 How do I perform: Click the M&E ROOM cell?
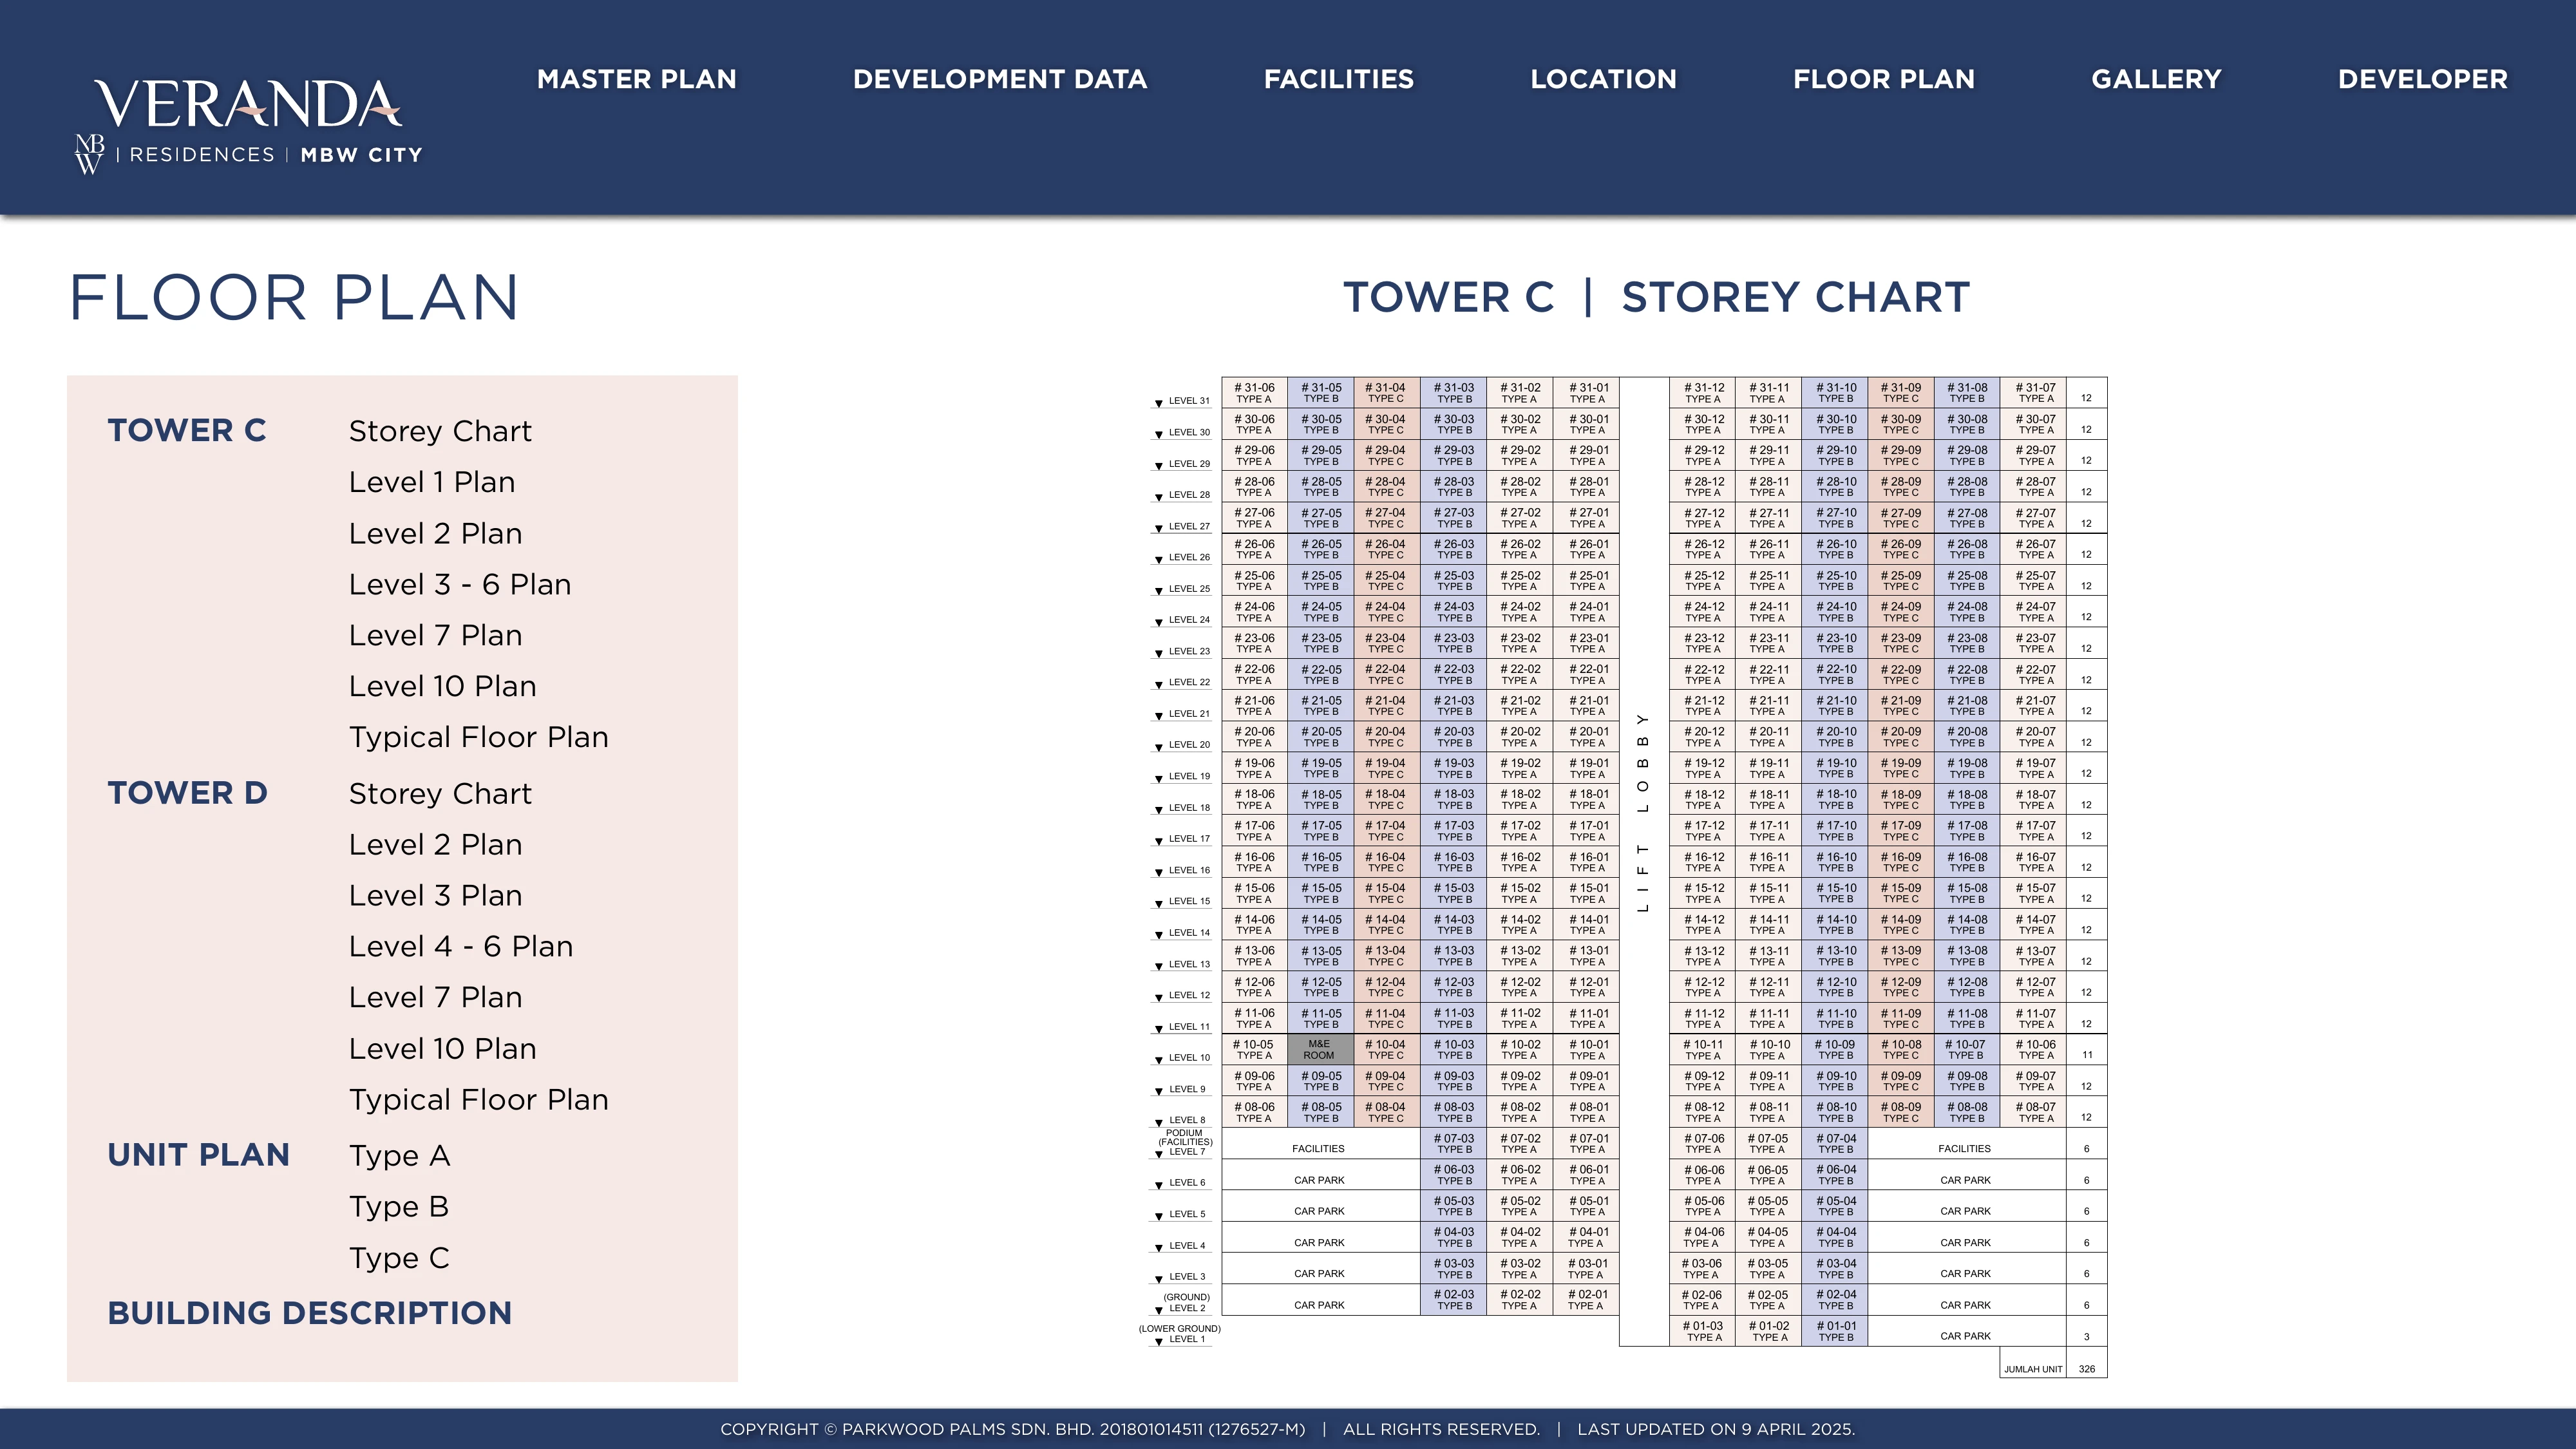(1320, 1049)
